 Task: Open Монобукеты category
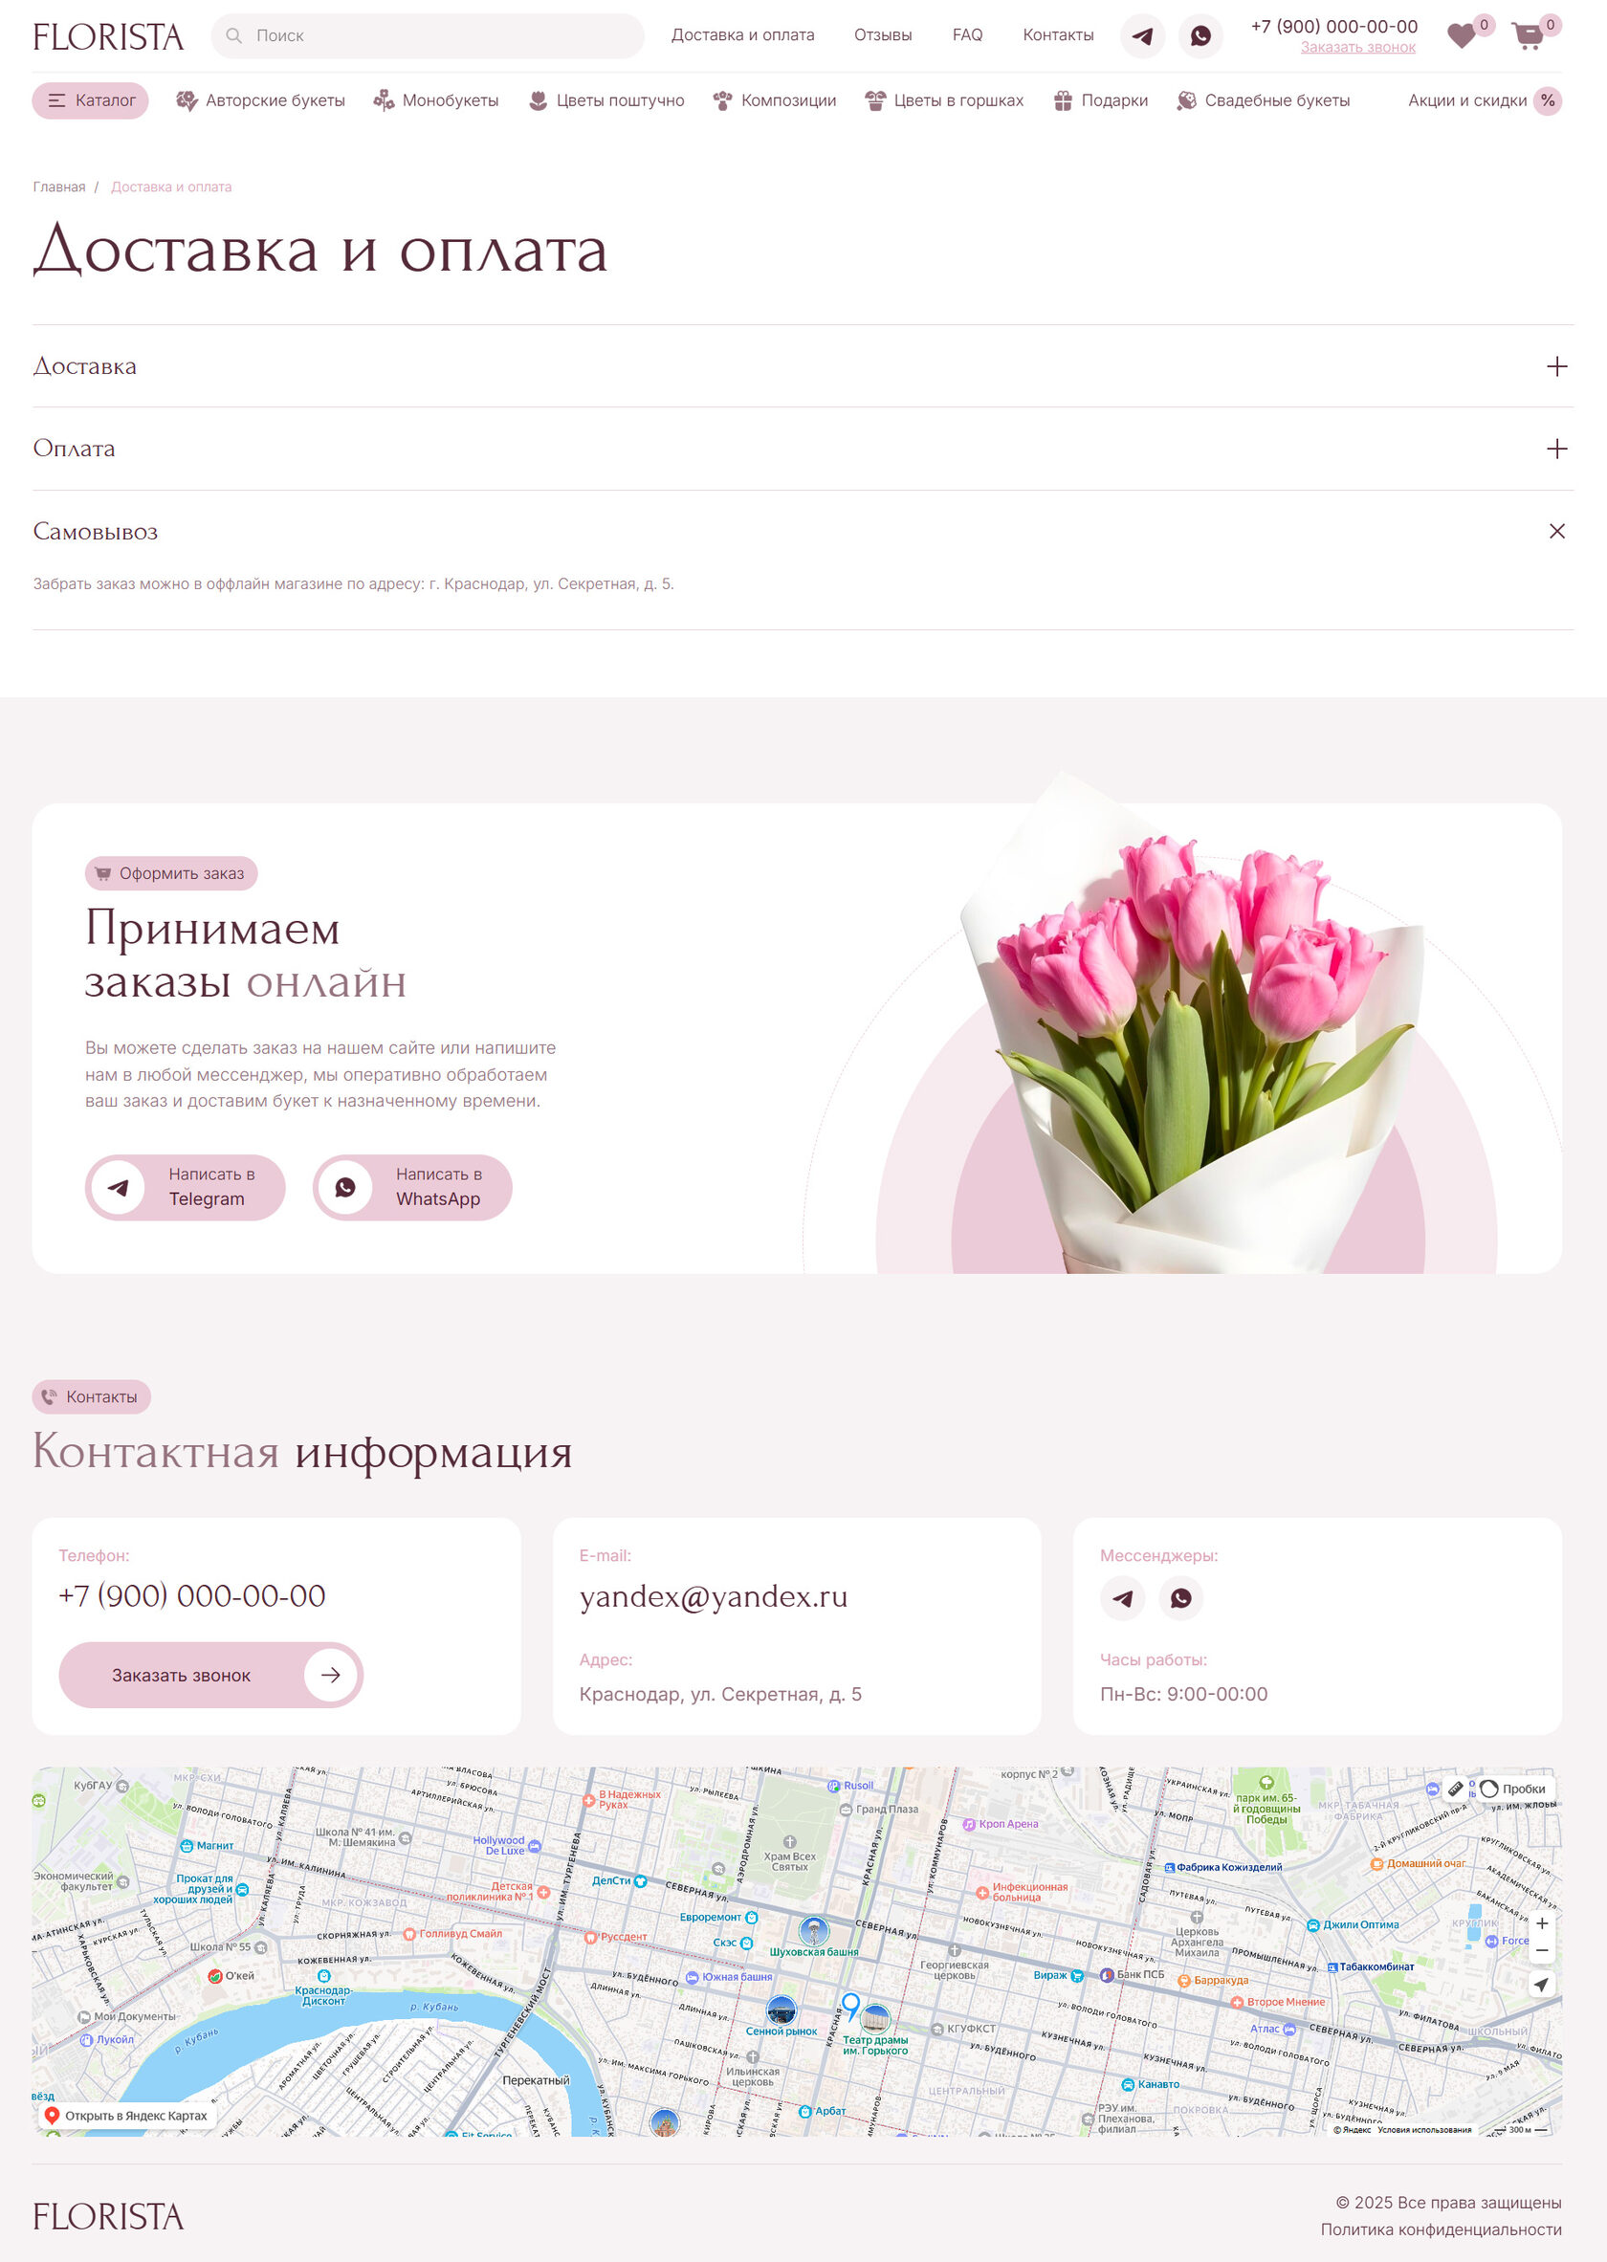click(x=435, y=101)
